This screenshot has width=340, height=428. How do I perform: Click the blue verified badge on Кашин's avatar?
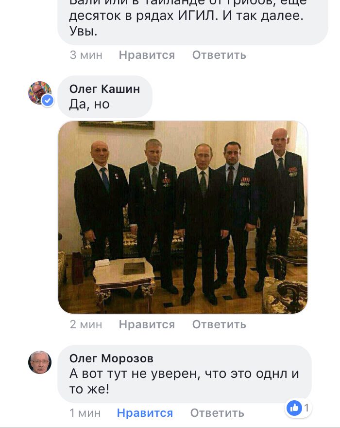point(48,101)
